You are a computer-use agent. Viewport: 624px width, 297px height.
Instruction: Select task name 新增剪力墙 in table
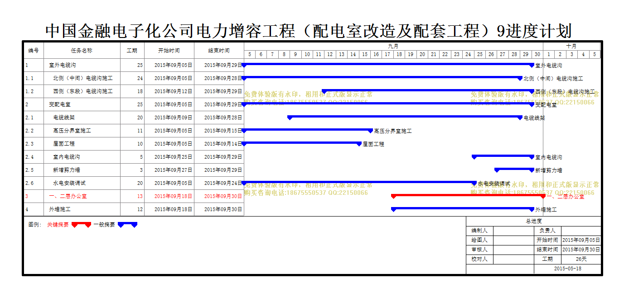pyautogui.click(x=67, y=170)
